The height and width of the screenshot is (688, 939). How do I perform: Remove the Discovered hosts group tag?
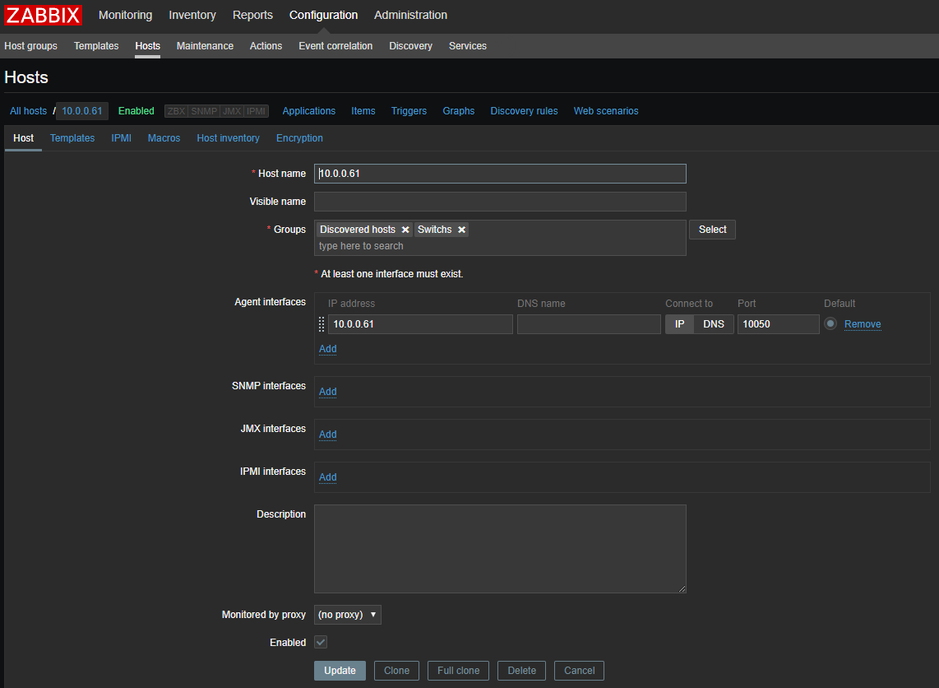point(405,230)
